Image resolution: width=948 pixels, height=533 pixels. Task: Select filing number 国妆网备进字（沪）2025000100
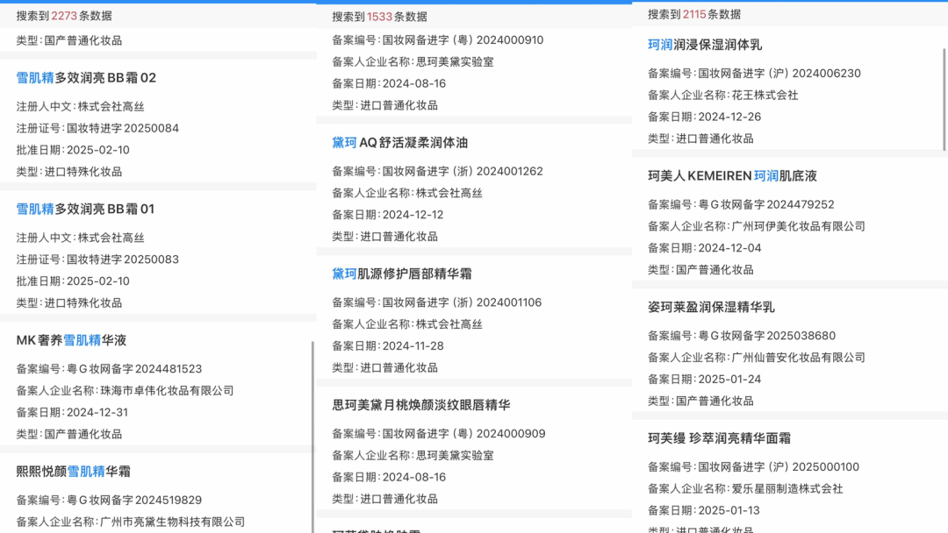click(779, 466)
